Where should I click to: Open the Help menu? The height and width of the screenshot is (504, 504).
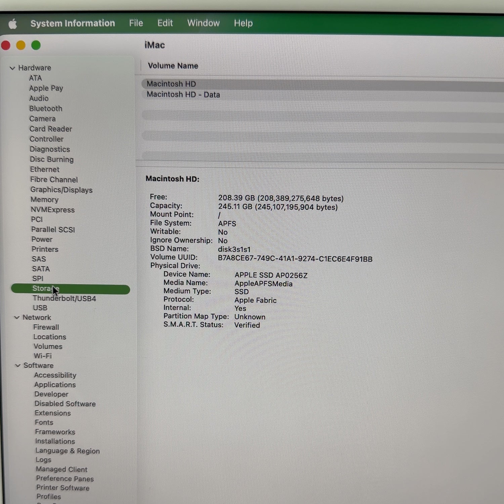coord(243,23)
